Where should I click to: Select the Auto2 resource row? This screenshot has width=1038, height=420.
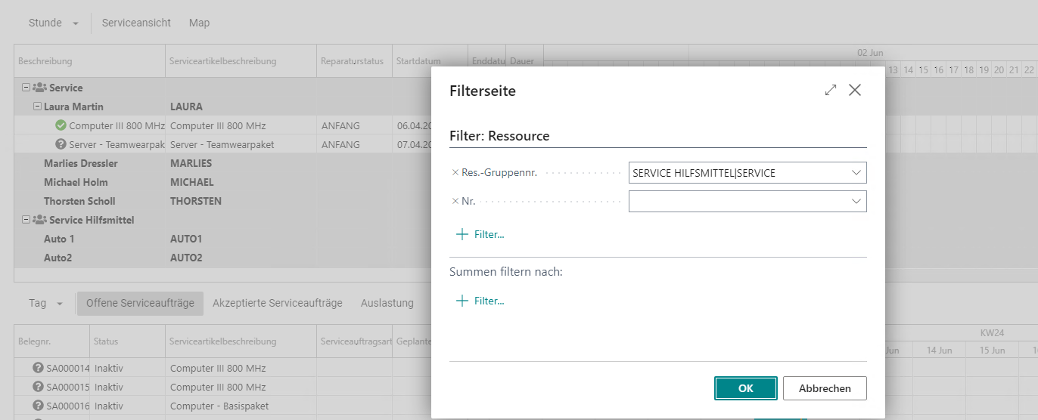pyautogui.click(x=222, y=258)
